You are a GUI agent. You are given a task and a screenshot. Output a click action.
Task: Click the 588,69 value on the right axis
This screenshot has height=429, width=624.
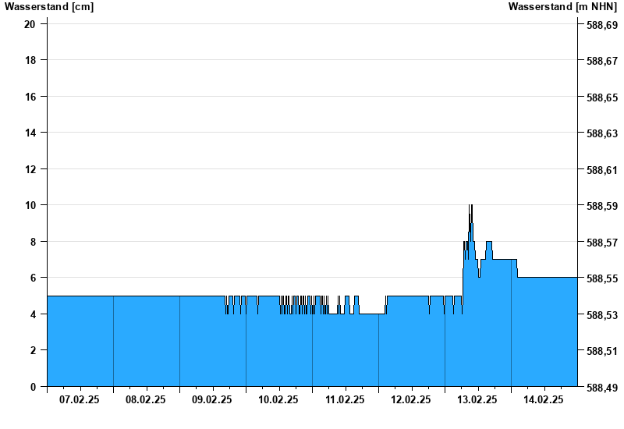601,25
